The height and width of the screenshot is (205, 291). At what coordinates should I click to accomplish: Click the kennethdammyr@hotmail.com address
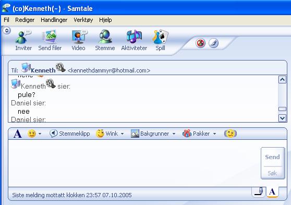[109, 70]
